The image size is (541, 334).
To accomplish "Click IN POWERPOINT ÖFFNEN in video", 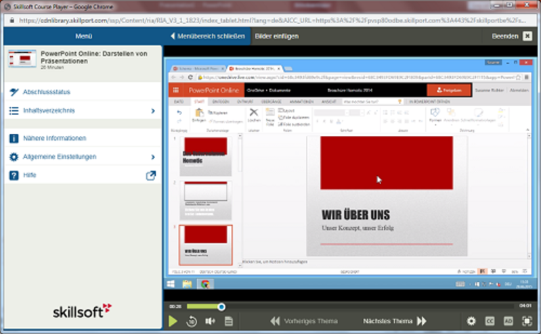I will [429, 101].
